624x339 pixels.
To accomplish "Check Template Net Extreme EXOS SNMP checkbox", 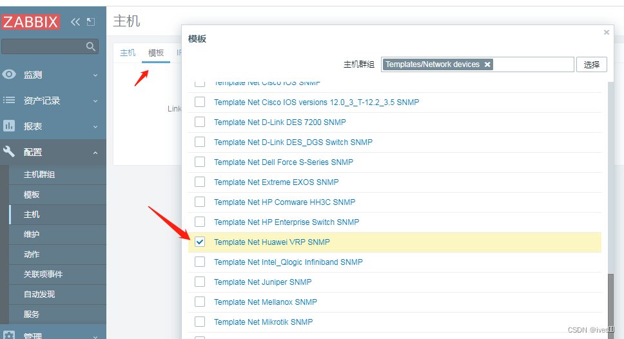I will [200, 182].
